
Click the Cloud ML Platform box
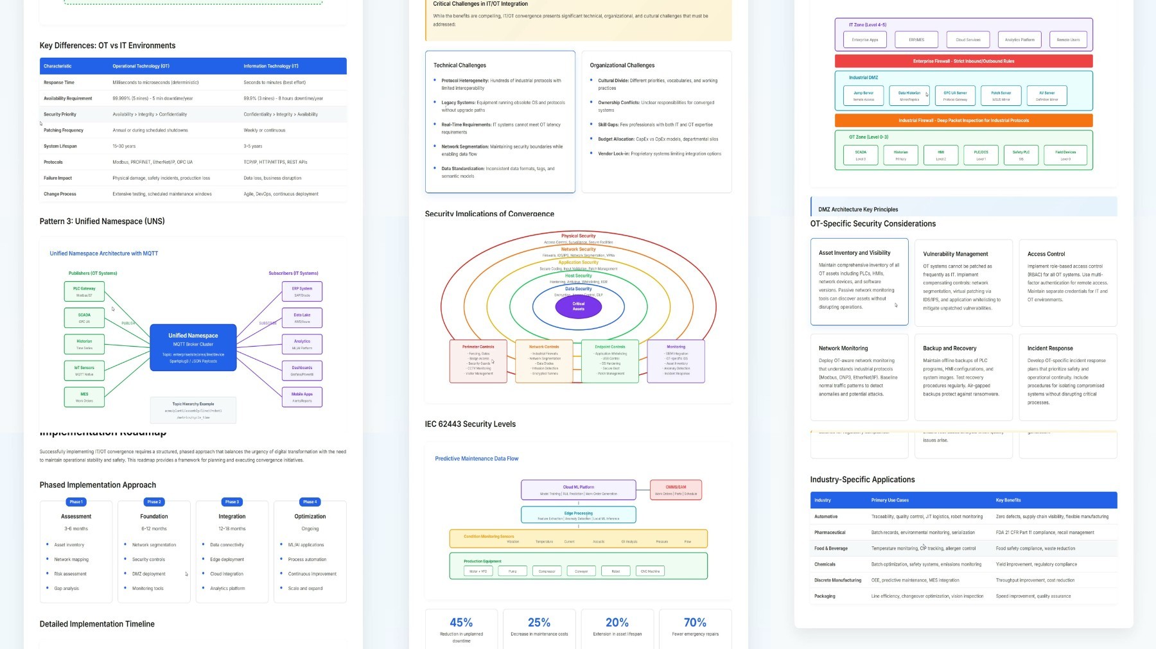point(579,490)
